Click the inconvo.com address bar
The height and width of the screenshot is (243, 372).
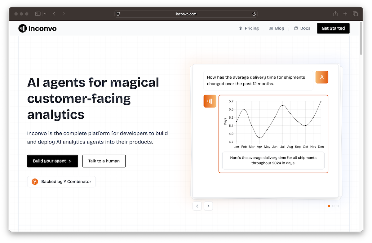(186, 14)
